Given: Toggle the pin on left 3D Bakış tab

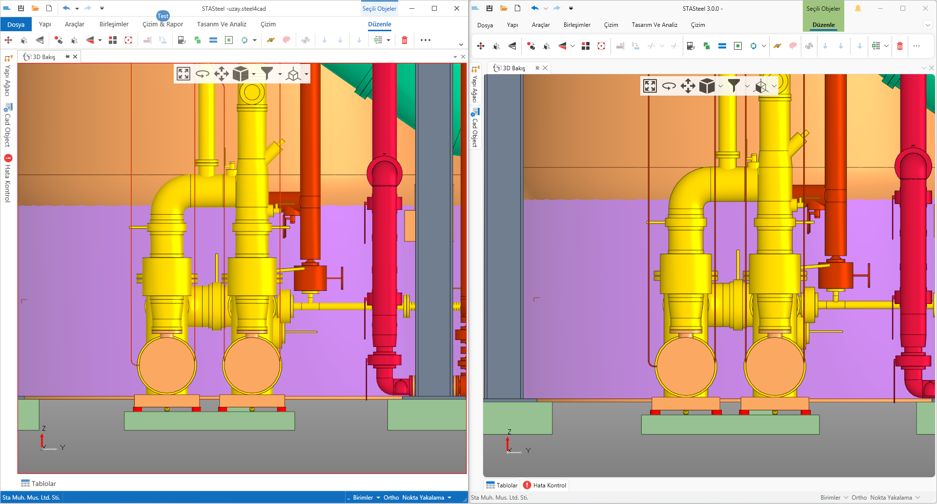Looking at the screenshot, I should [x=67, y=57].
